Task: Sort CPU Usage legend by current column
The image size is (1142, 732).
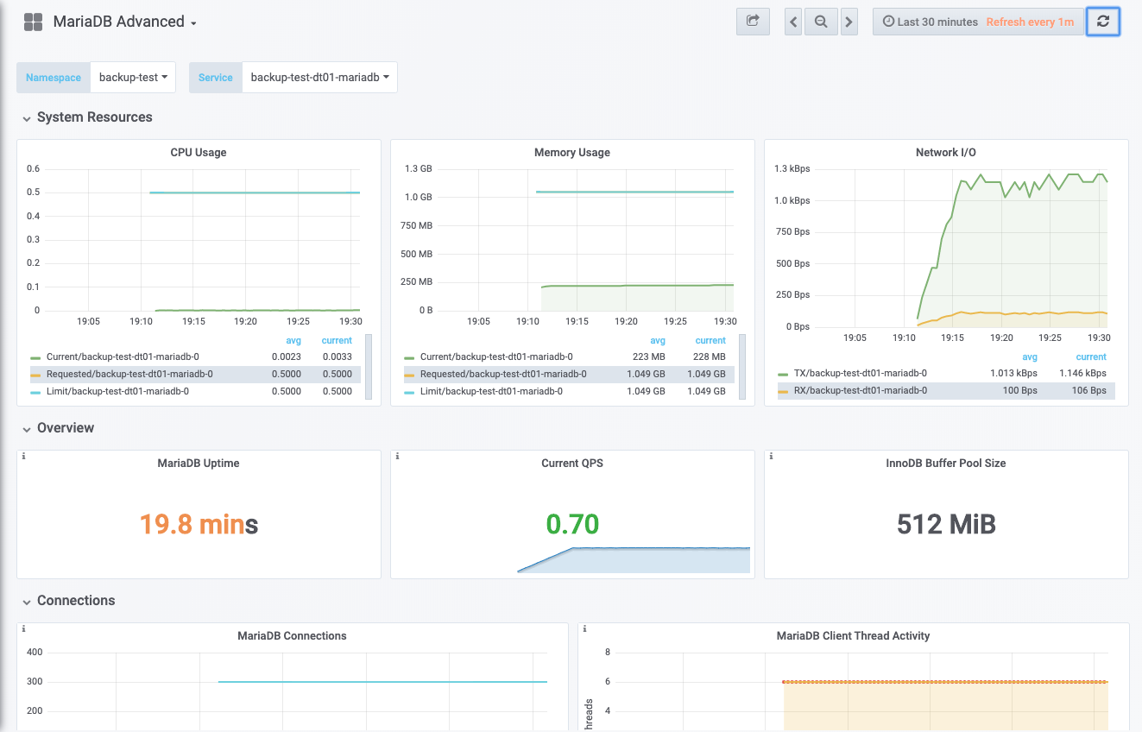Action: click(x=337, y=340)
